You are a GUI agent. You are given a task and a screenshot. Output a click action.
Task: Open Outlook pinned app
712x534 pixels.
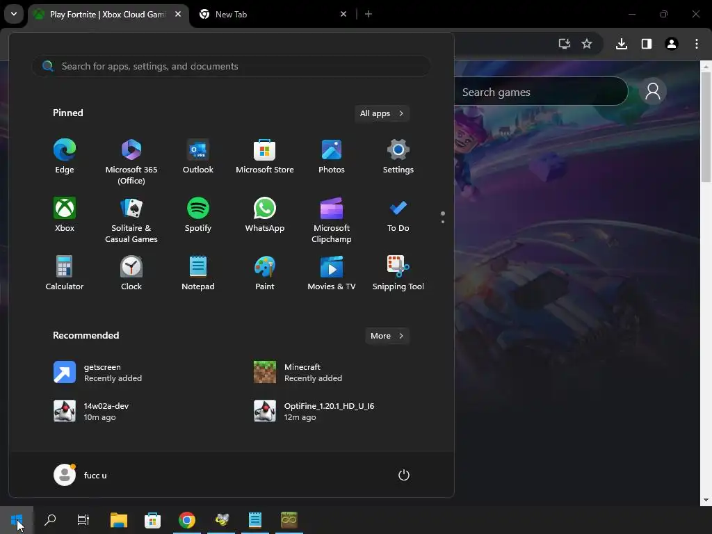pyautogui.click(x=198, y=156)
